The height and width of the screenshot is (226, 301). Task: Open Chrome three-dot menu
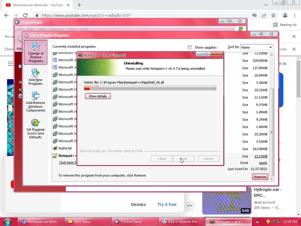(x=295, y=15)
